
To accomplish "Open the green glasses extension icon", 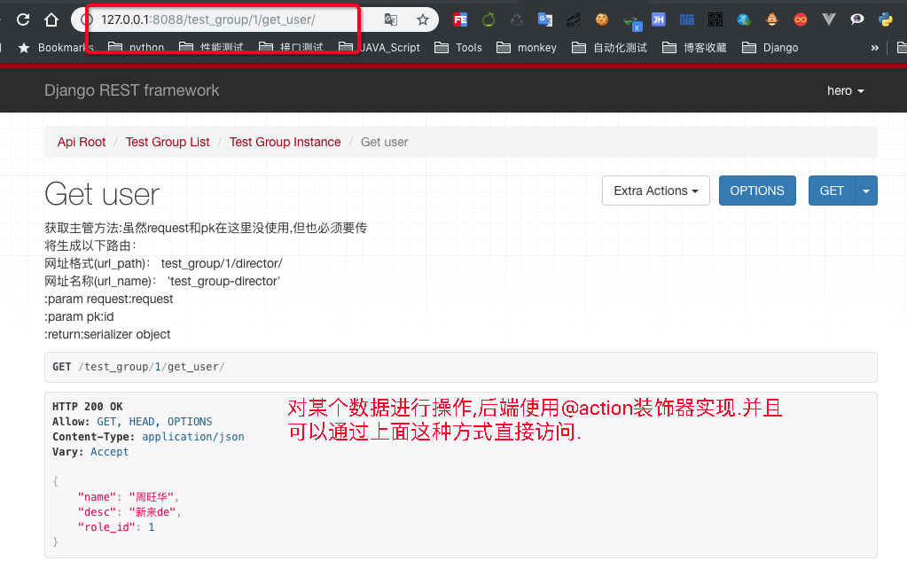I will [631, 22].
